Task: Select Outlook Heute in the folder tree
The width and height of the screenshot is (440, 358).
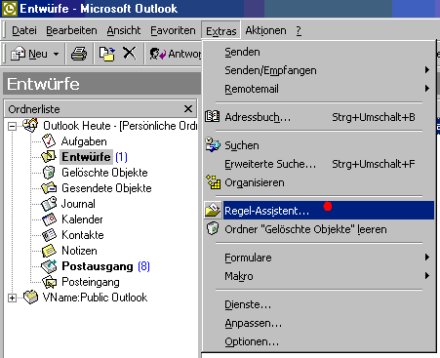Action: (x=120, y=126)
